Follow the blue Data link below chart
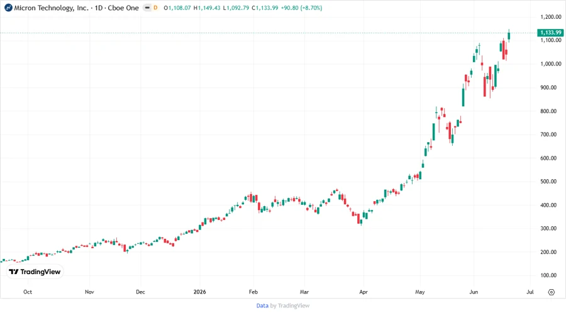 [x=262, y=306]
